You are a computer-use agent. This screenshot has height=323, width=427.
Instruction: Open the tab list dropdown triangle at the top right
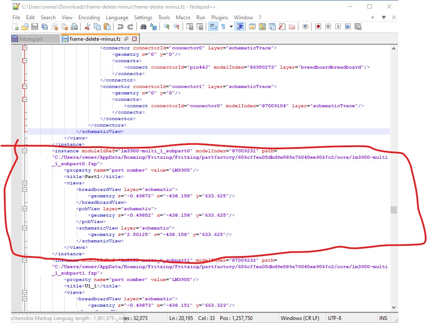click(x=384, y=18)
